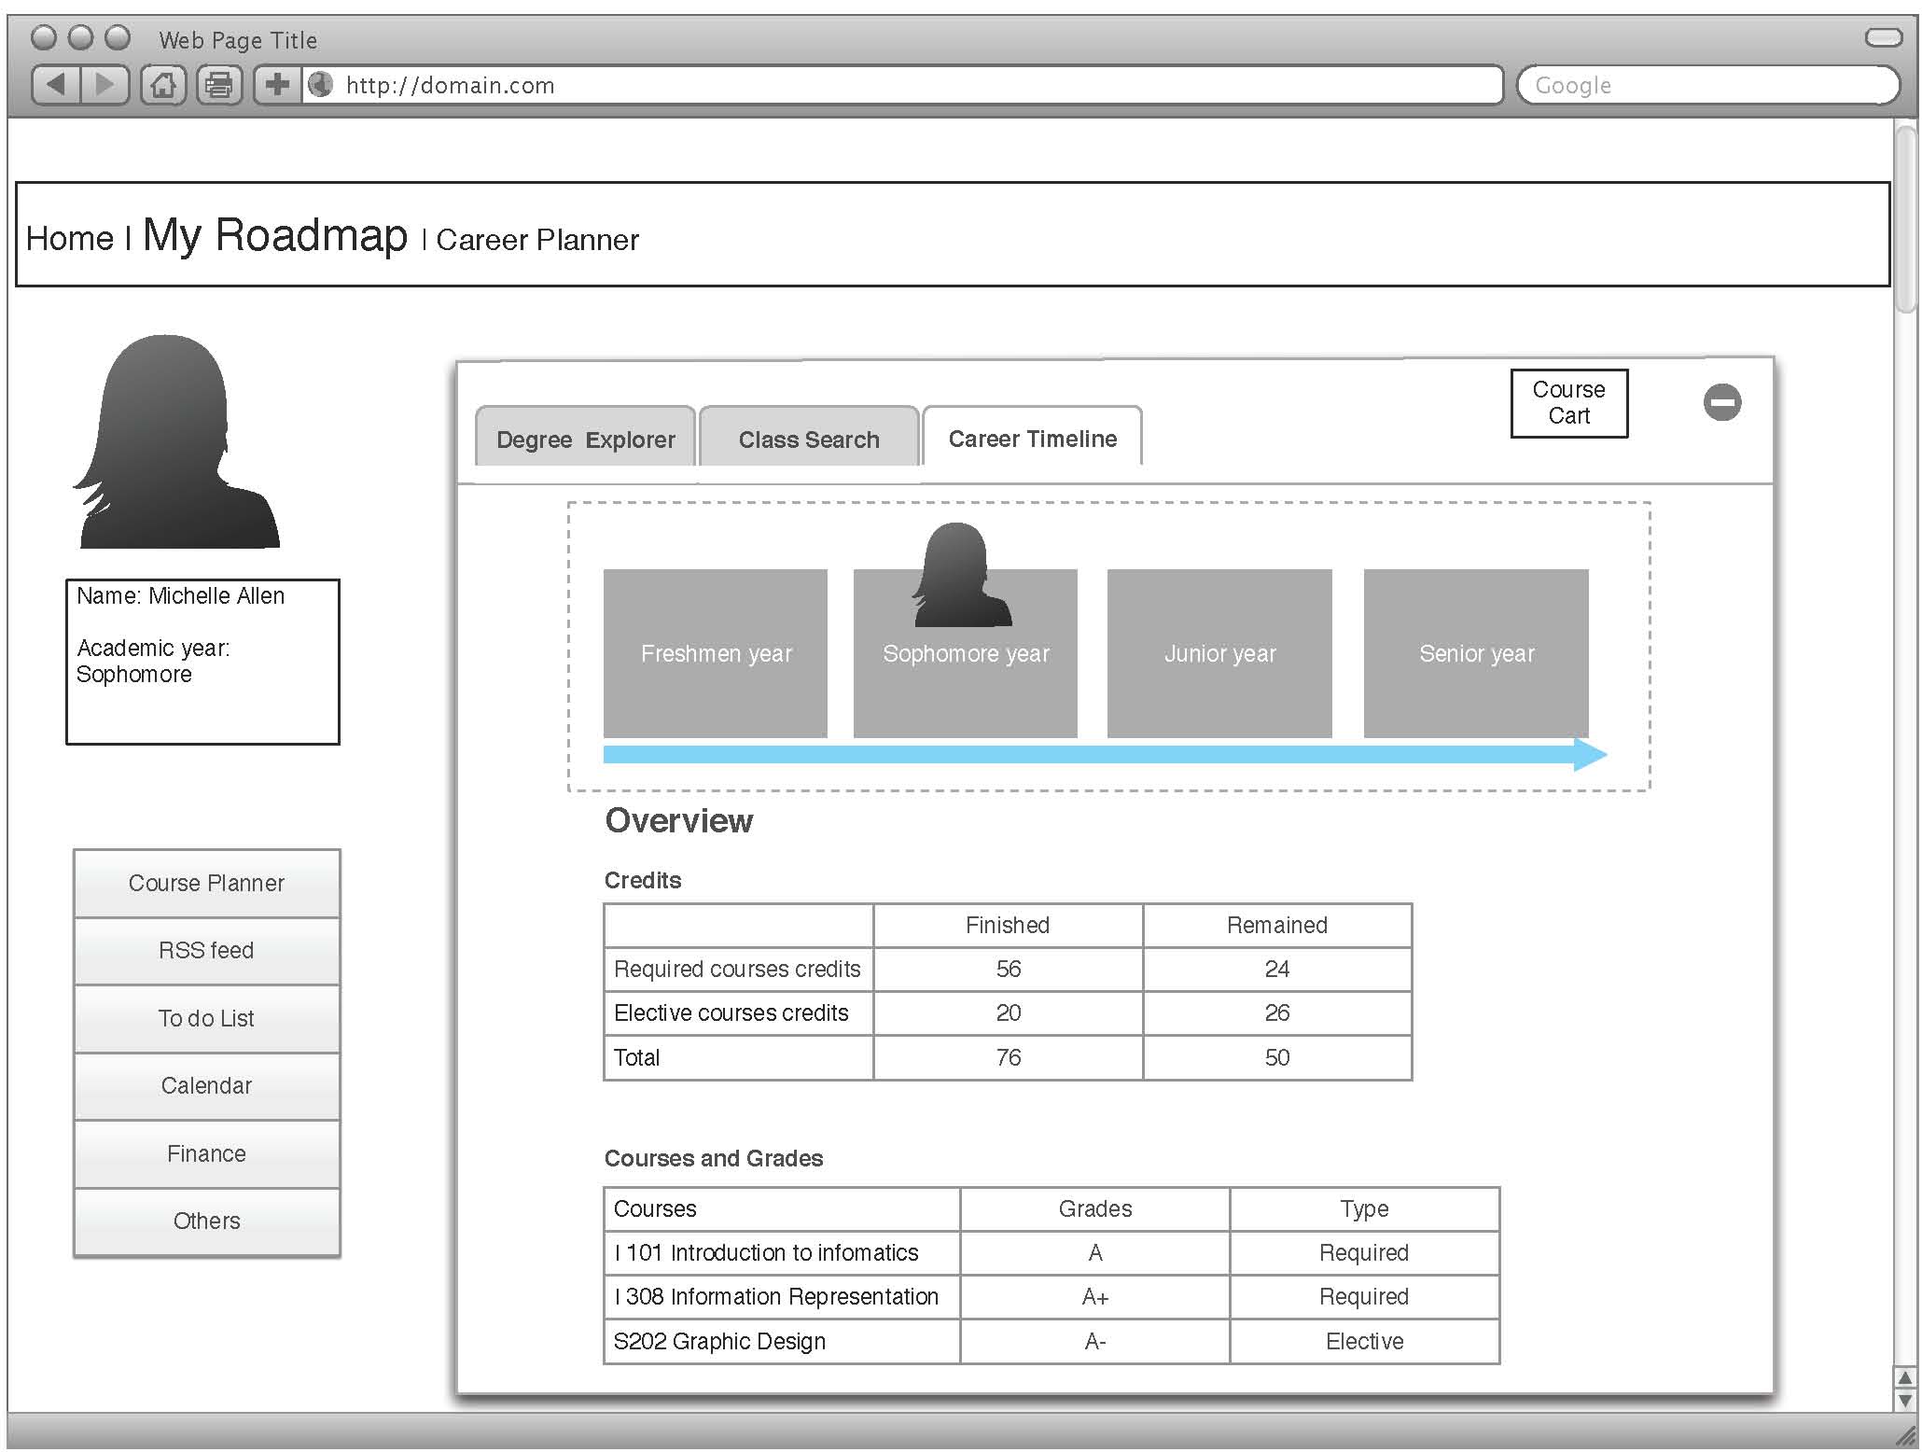Focus the Google search field

[x=1708, y=85]
